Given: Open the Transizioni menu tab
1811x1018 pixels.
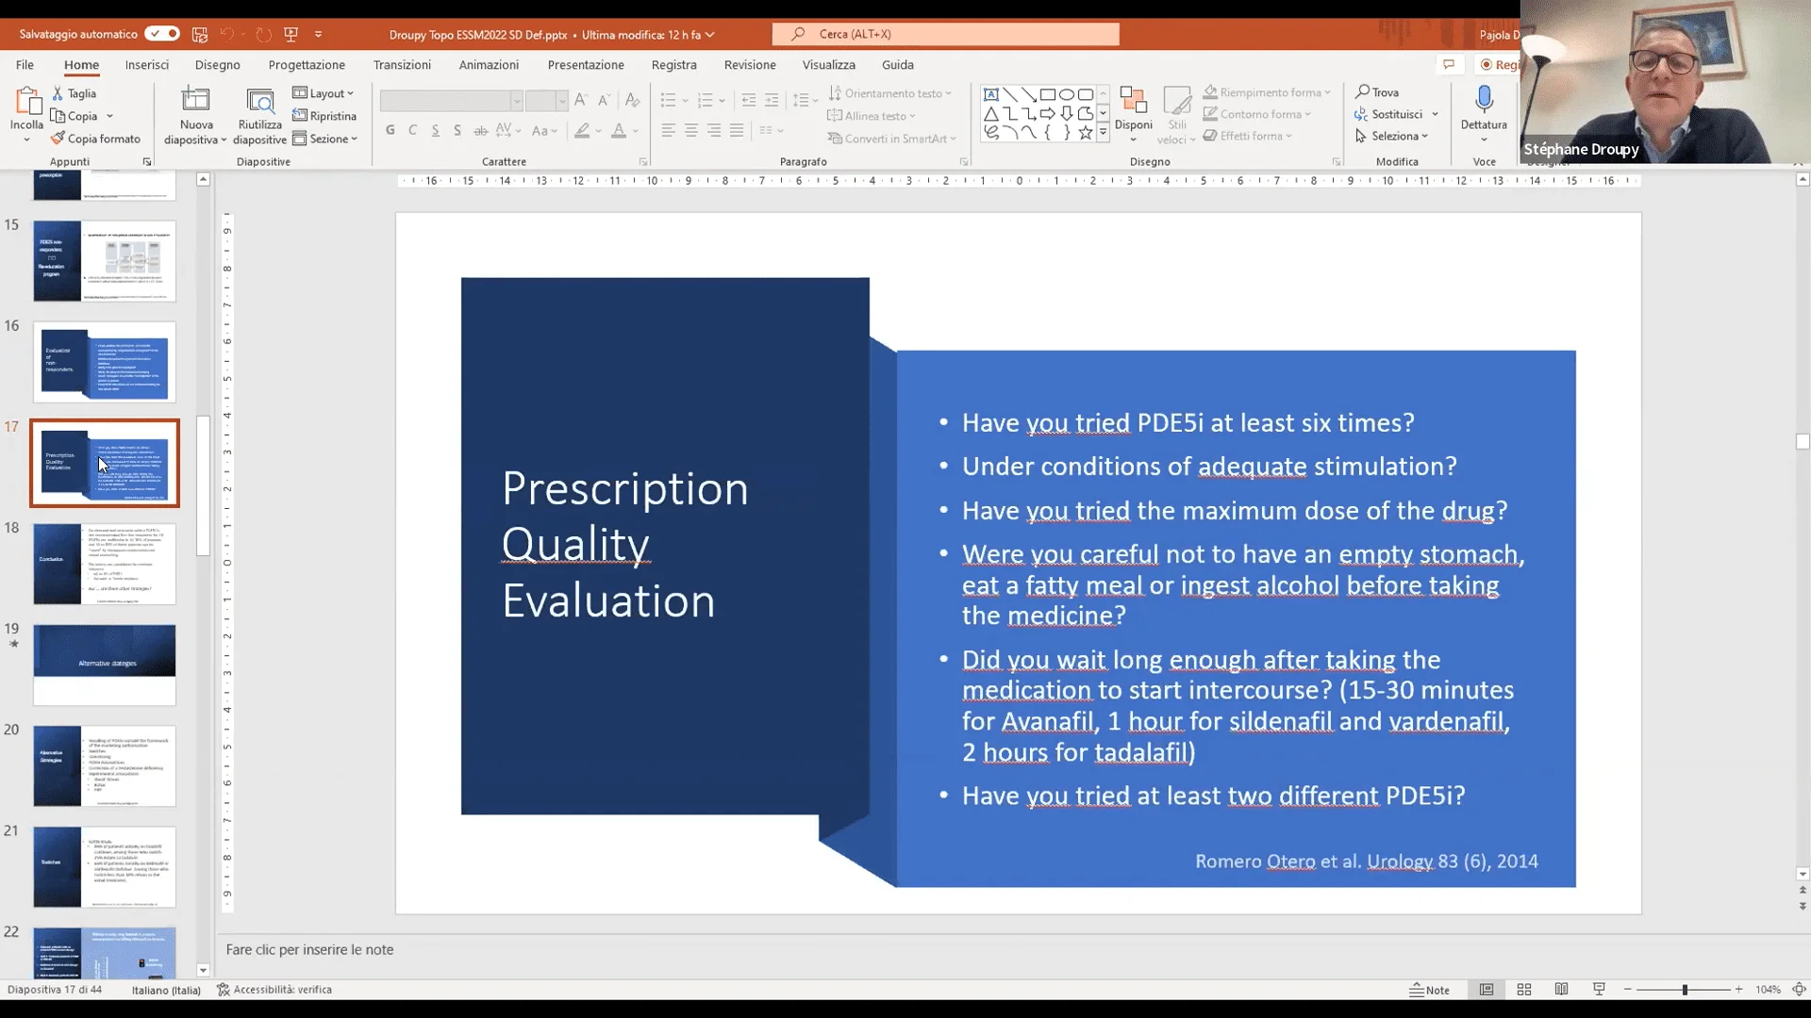Looking at the screenshot, I should (403, 65).
